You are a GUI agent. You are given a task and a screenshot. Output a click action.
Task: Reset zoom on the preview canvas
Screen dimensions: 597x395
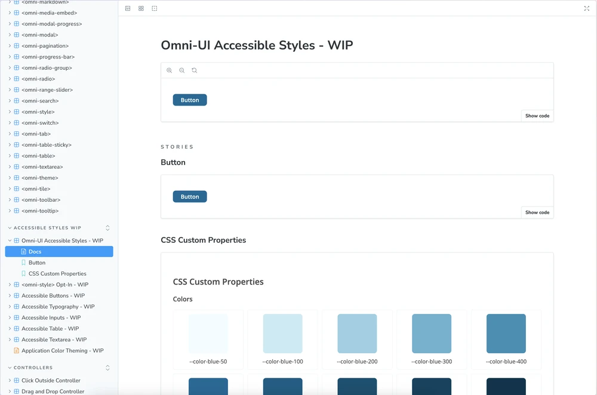coord(195,70)
